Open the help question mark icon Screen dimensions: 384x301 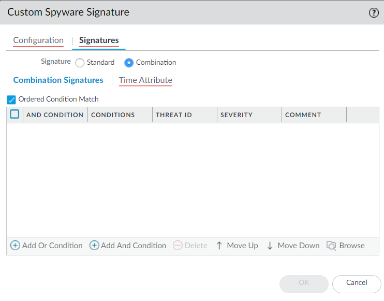pyautogui.click(x=374, y=13)
